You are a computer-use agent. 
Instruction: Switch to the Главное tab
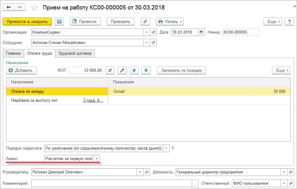(13, 53)
